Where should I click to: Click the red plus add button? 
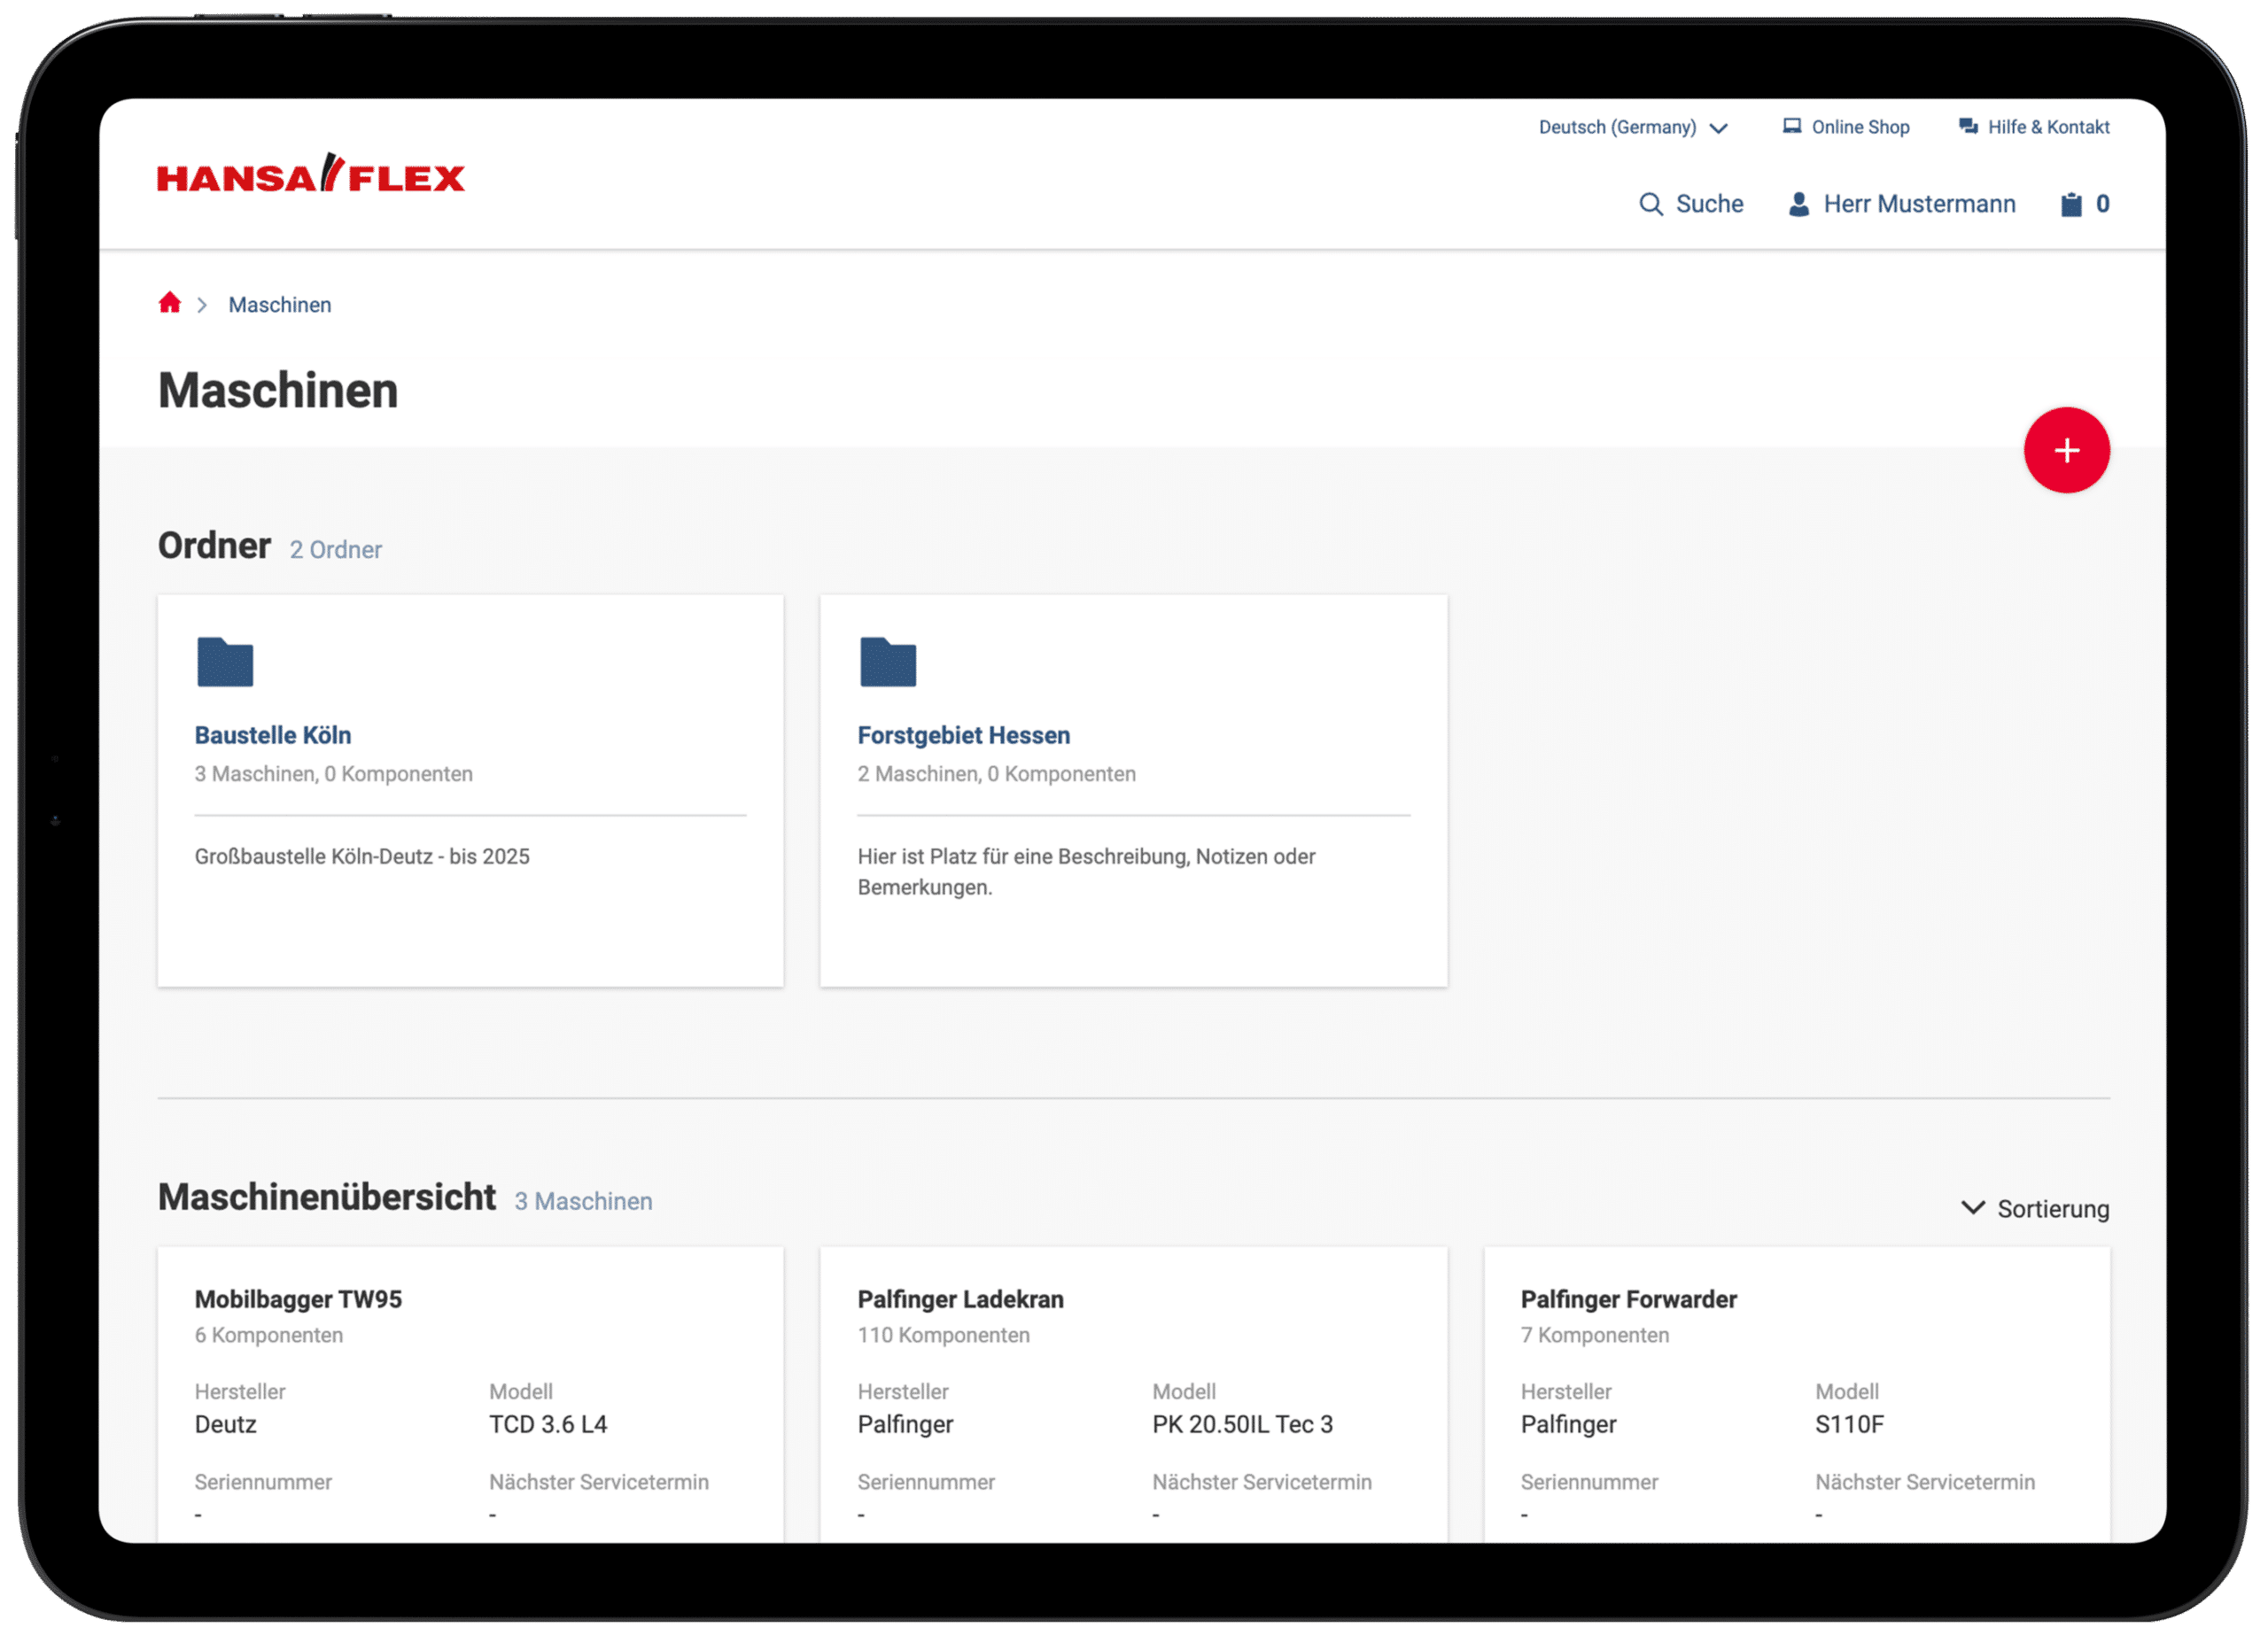click(2066, 450)
